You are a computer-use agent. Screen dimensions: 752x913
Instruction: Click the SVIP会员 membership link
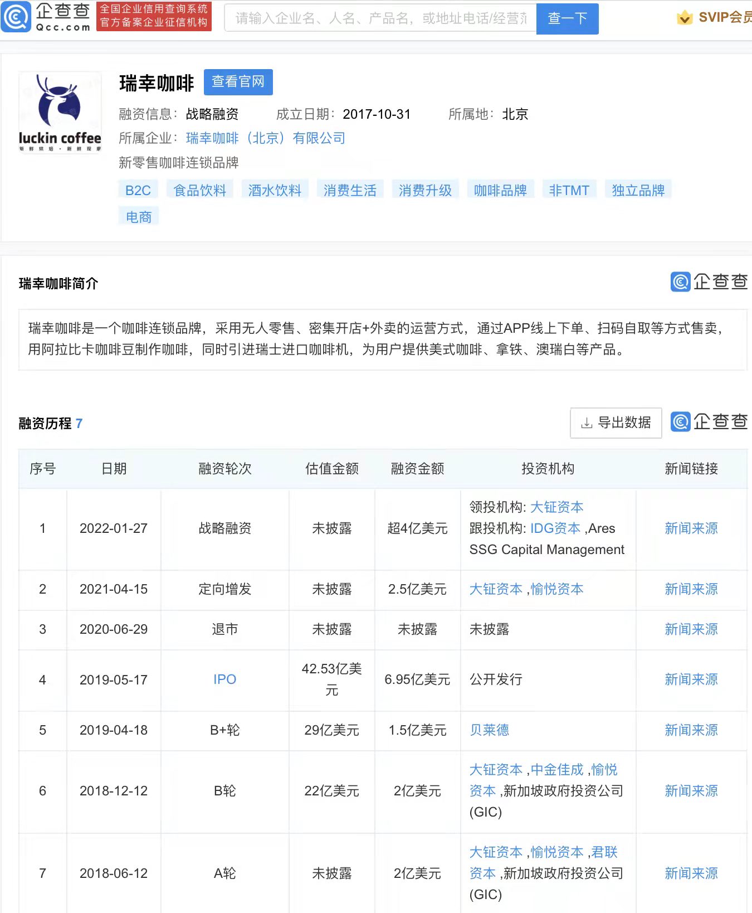pos(725,18)
